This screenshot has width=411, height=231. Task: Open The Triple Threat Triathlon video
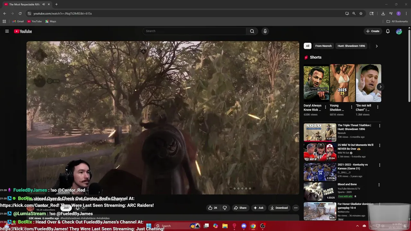354,127
